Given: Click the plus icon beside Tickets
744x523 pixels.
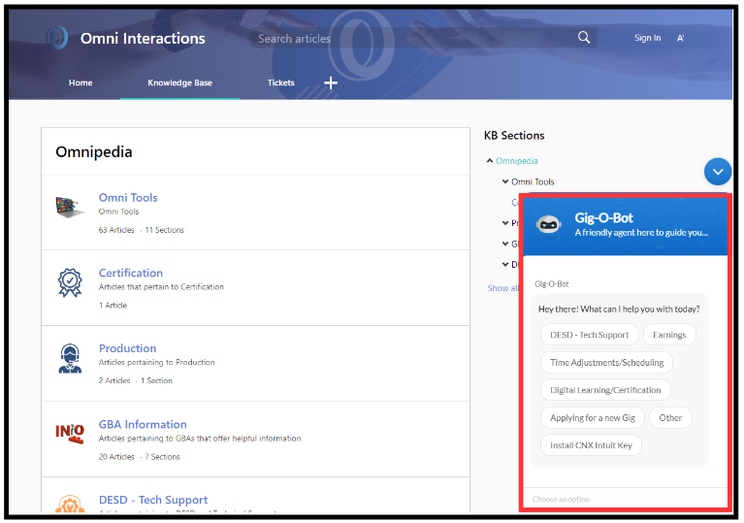Looking at the screenshot, I should point(331,82).
